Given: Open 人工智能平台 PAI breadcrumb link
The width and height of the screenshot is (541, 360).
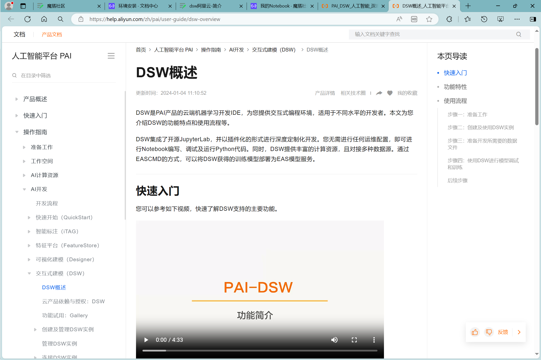Looking at the screenshot, I should coord(174,50).
